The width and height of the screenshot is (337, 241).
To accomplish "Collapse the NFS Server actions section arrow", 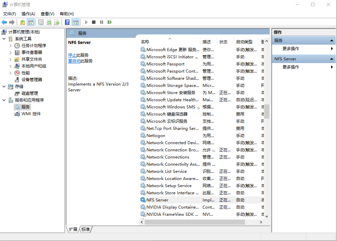I will 331,59.
